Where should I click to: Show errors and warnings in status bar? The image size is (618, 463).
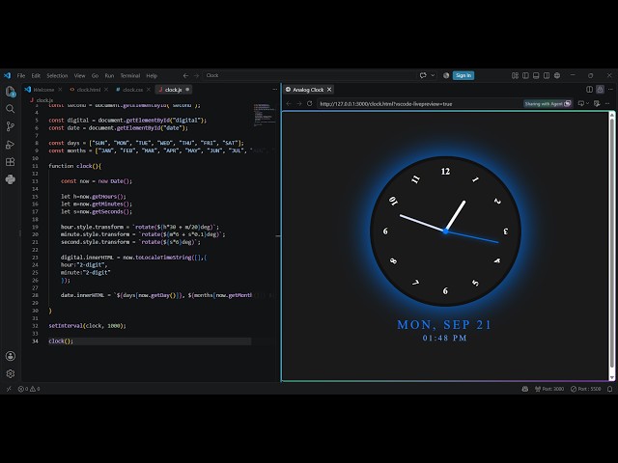point(29,389)
